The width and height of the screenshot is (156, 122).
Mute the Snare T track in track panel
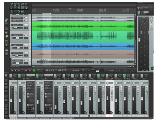point(25,25)
